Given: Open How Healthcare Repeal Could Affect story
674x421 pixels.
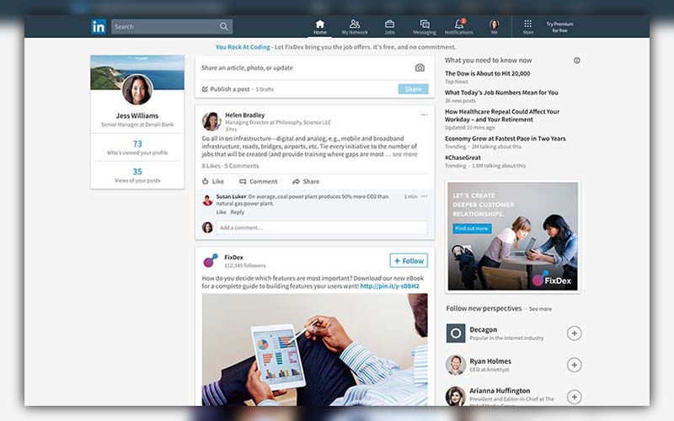Looking at the screenshot, I should [x=502, y=115].
